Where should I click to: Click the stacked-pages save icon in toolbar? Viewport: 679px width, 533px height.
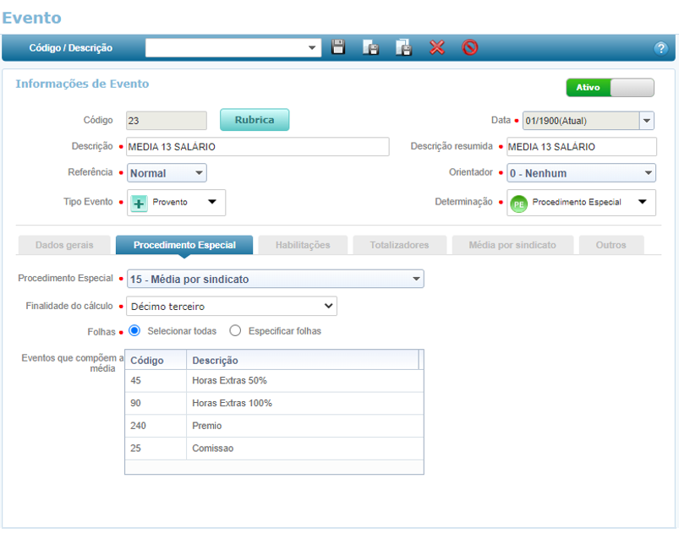[404, 48]
